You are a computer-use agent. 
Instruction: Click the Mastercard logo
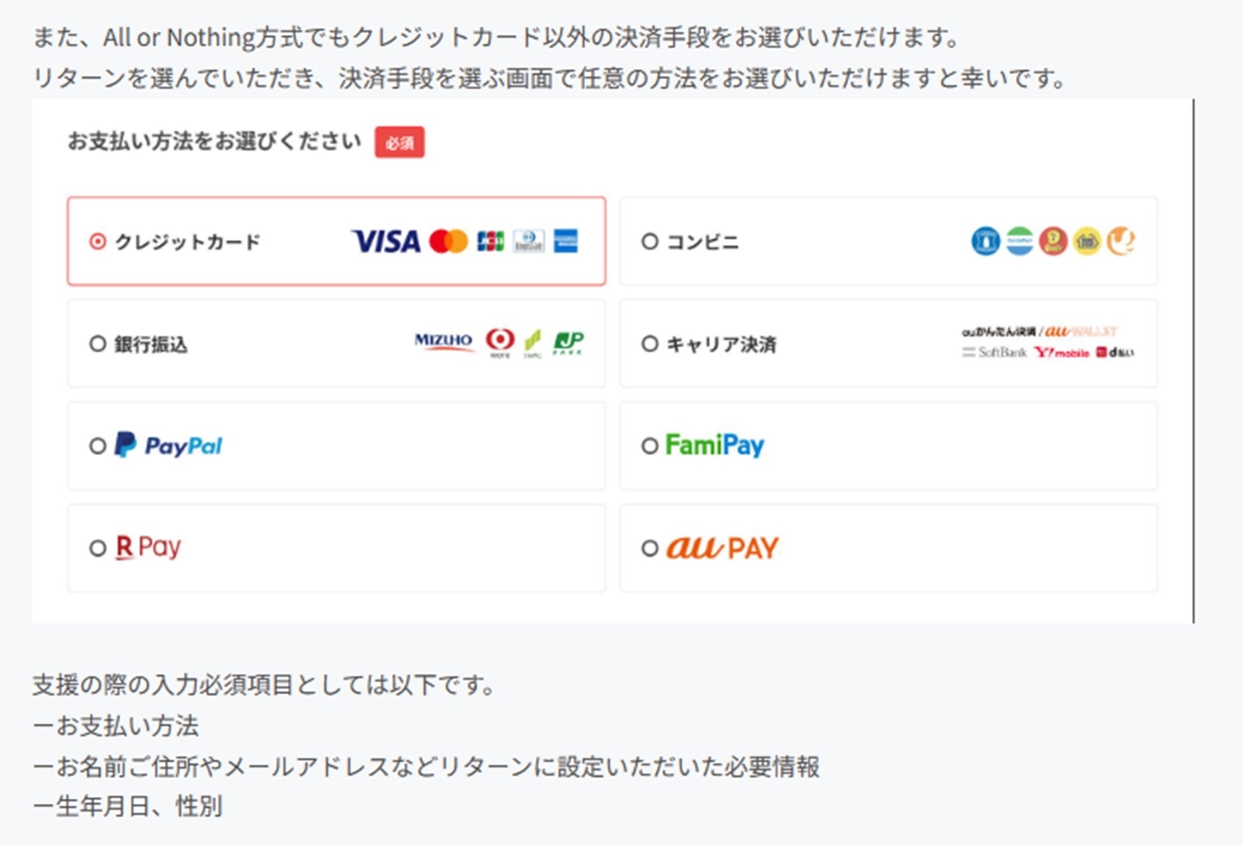pyautogui.click(x=448, y=242)
